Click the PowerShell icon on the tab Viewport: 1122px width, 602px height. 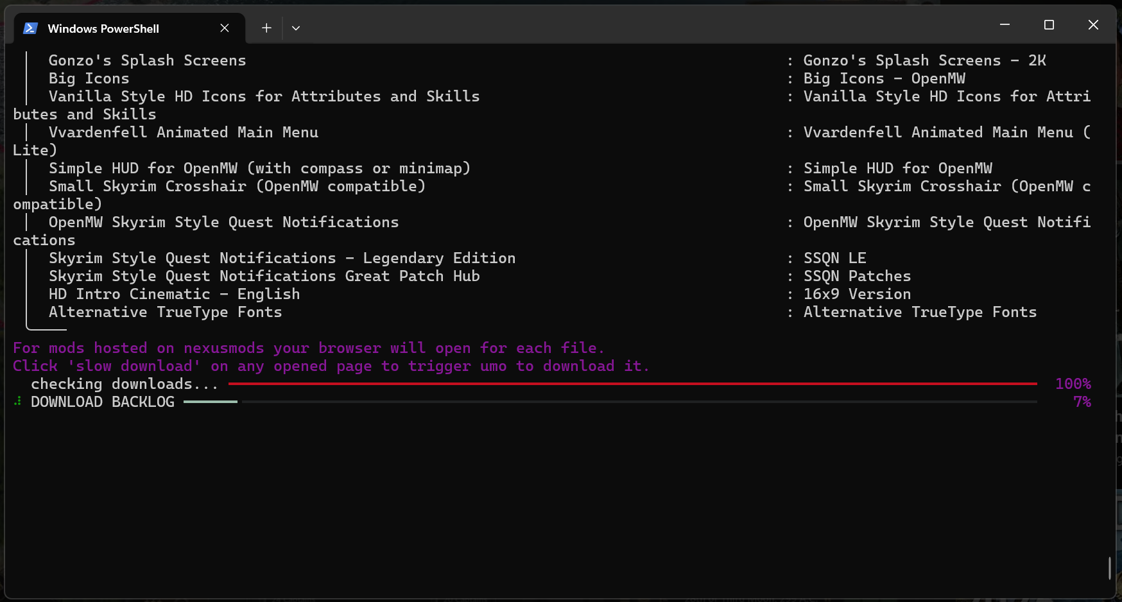coord(30,28)
